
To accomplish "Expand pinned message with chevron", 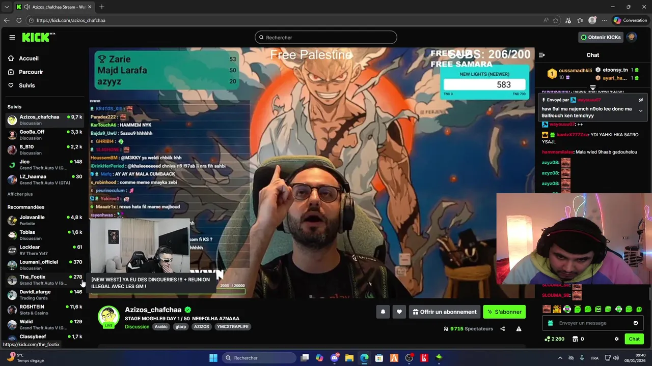I will 641,111.
